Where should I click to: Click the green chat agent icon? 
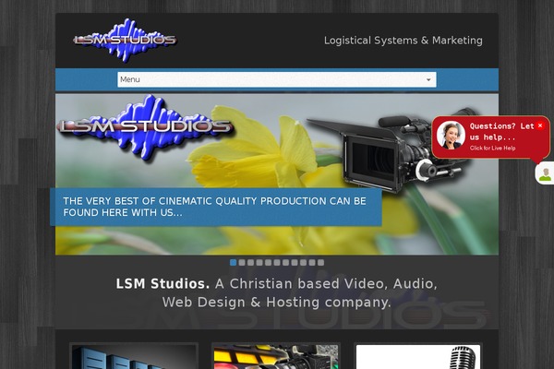(x=545, y=173)
